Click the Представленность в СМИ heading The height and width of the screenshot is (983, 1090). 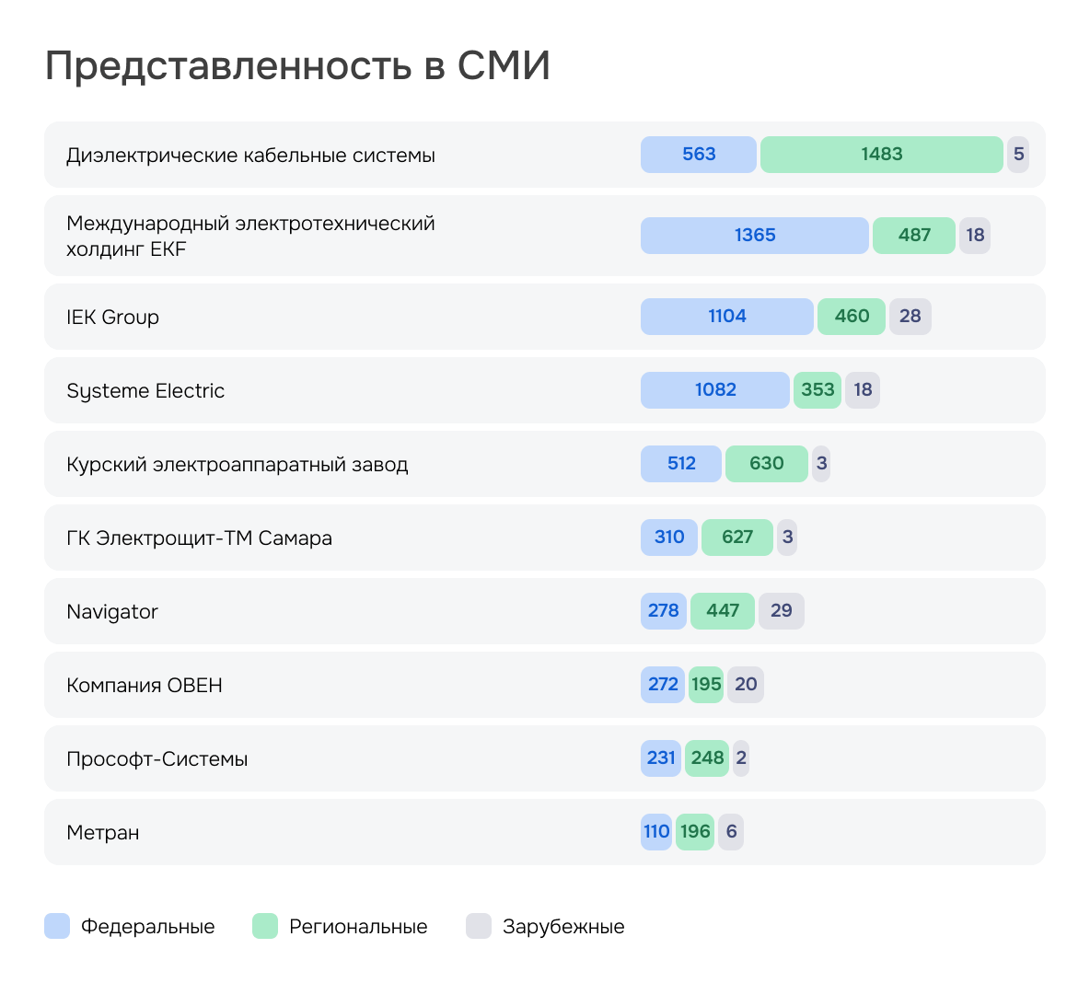(x=297, y=66)
